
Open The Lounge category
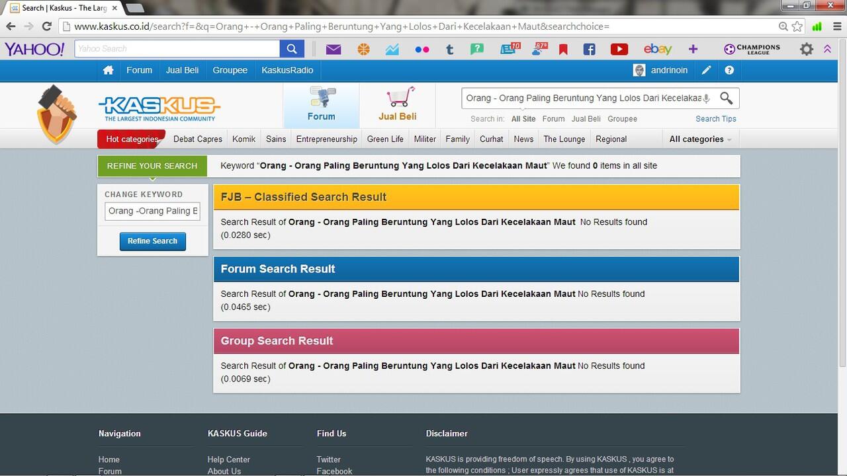[564, 139]
